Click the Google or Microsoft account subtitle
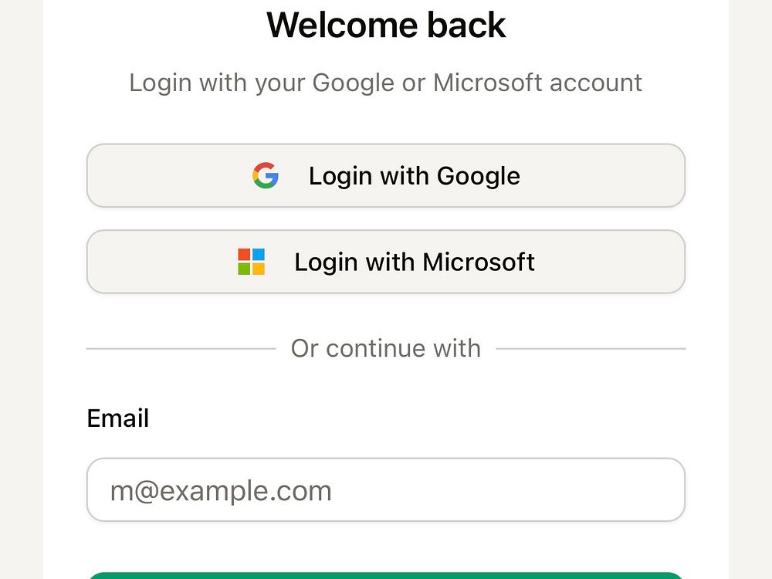 (386, 83)
